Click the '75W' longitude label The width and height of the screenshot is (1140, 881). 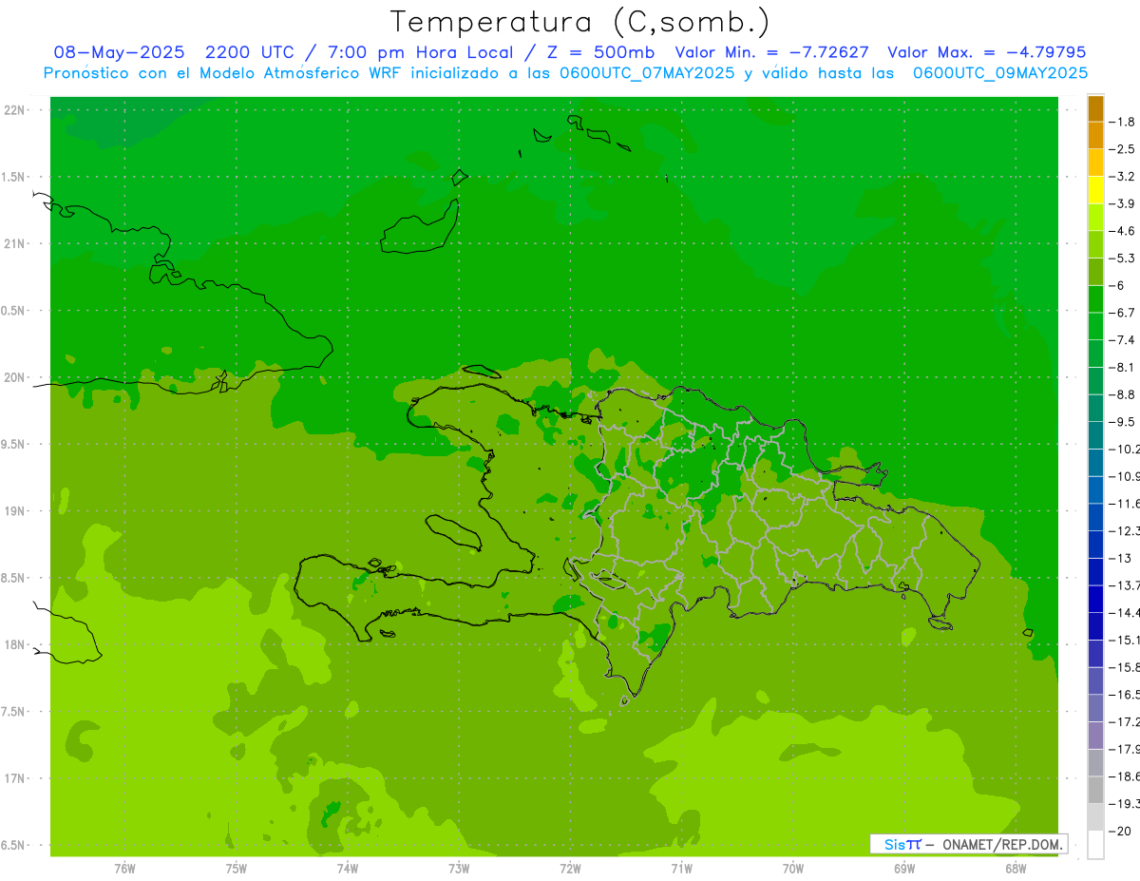click(x=236, y=868)
